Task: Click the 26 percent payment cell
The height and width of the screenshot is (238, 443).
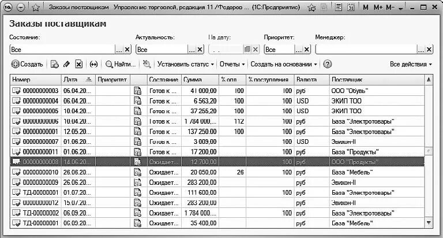Action: point(232,172)
